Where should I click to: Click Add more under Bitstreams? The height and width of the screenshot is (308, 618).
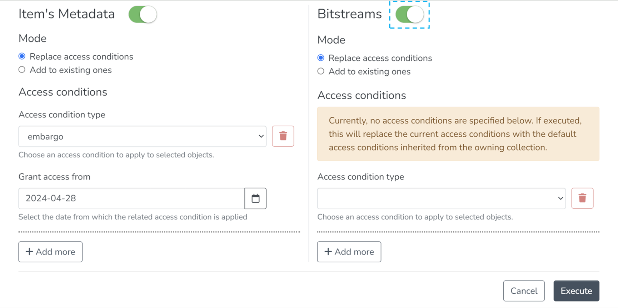coord(349,252)
